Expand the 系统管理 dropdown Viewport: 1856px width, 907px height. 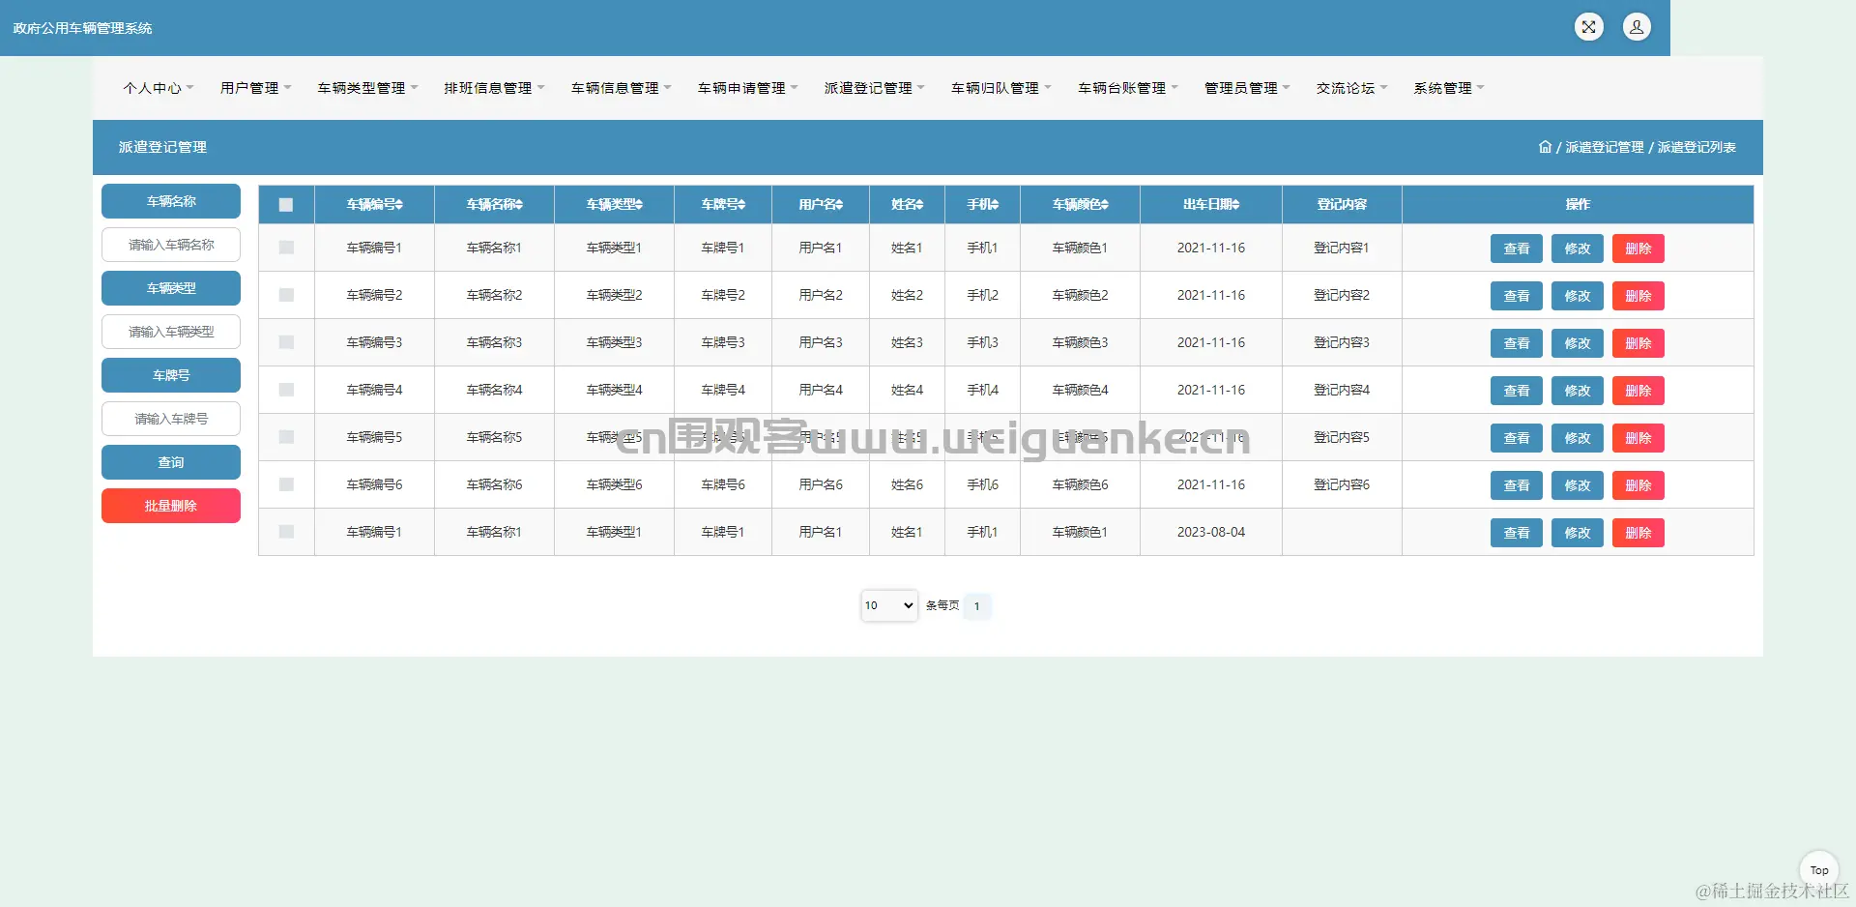[x=1448, y=88]
